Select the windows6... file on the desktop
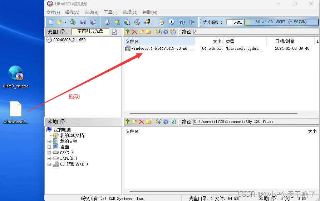This screenshot has width=320, height=201. coord(16,113)
